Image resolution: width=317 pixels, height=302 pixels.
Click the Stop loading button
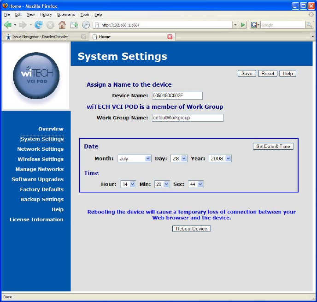[50, 25]
